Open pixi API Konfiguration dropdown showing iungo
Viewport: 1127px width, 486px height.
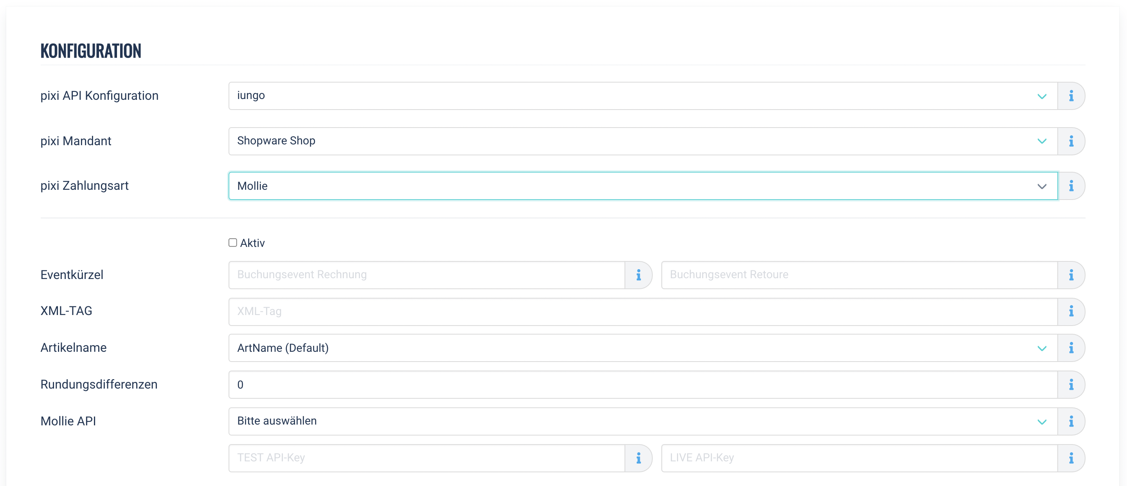click(643, 96)
